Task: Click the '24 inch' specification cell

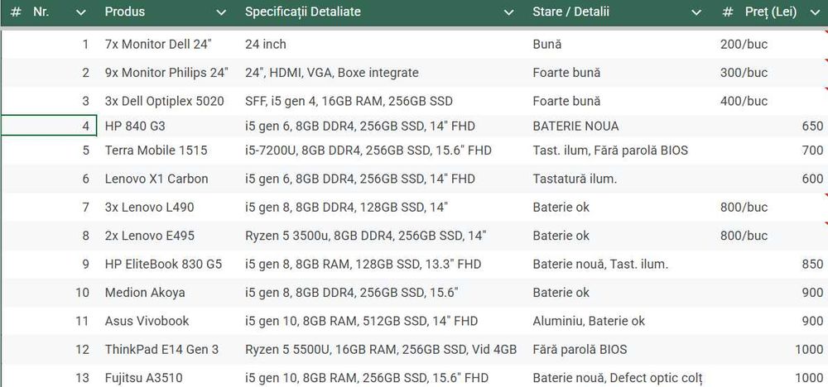Action: coord(266,45)
